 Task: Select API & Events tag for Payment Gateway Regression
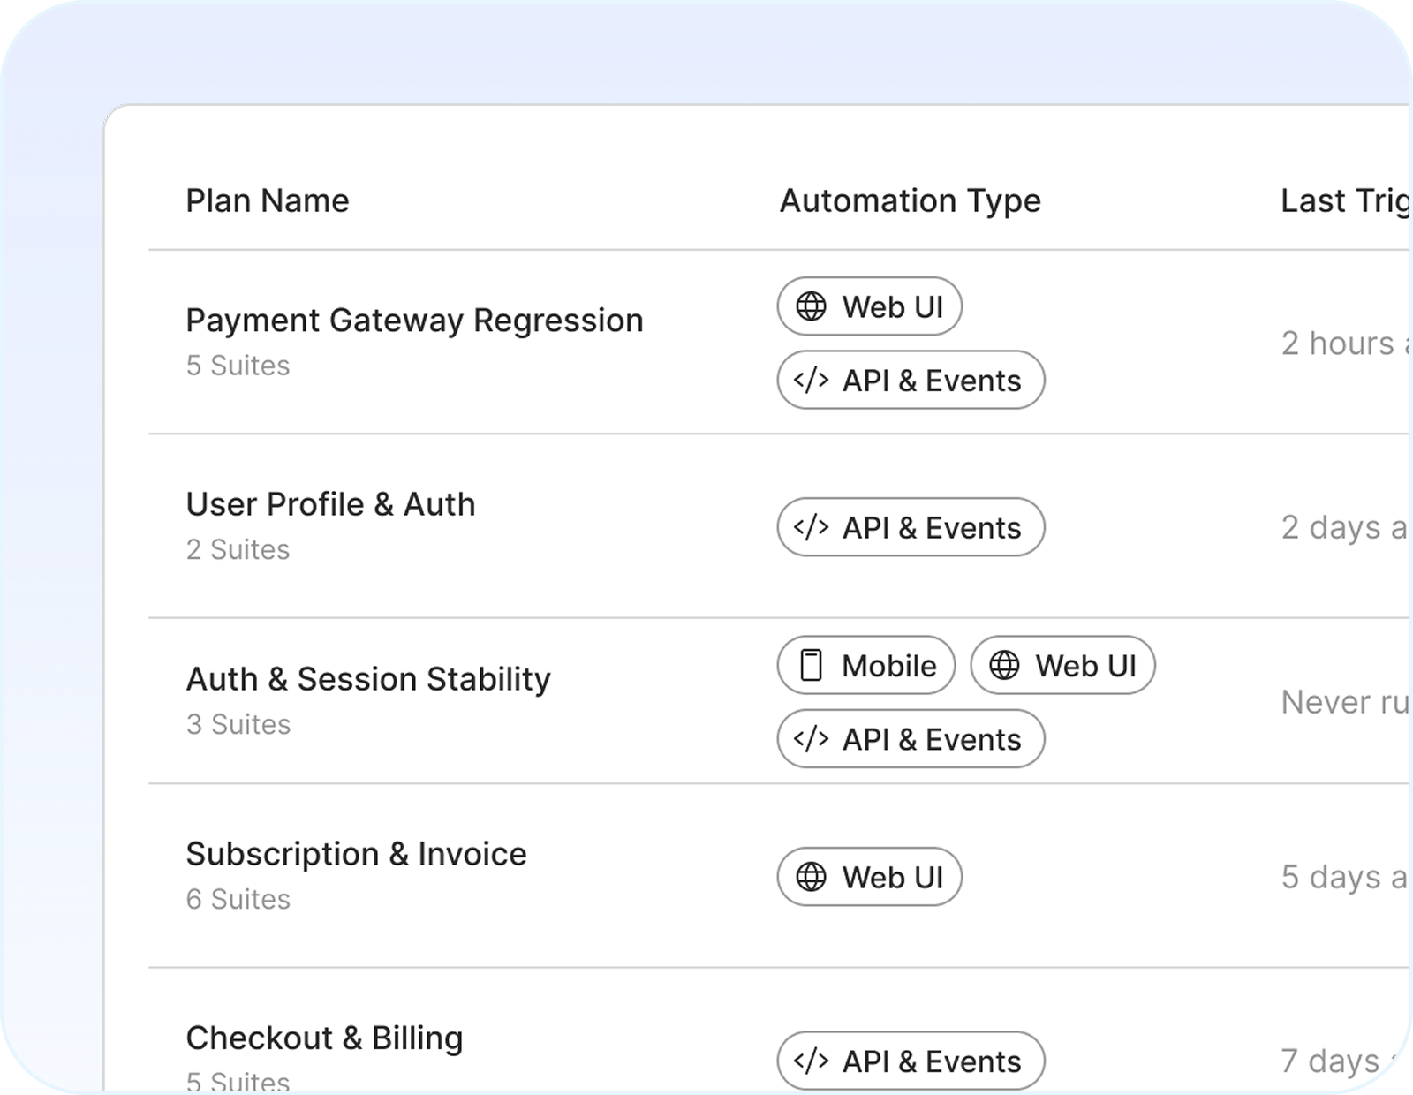911,381
